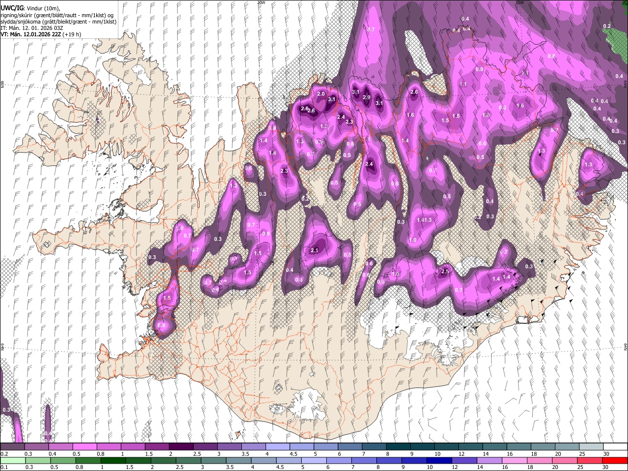Click the 'slydda/snjókoma (grátt/bleikt/grænt' caption line
628x471 pixels.
pyautogui.click(x=58, y=22)
